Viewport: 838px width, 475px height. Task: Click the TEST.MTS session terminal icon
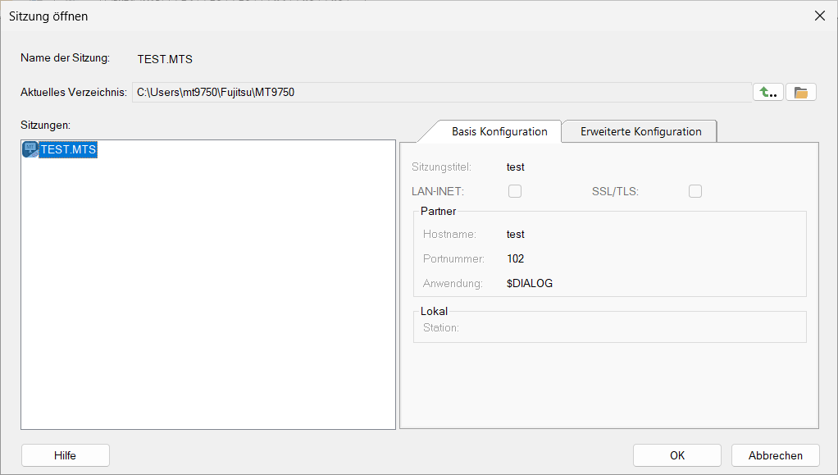(30, 150)
